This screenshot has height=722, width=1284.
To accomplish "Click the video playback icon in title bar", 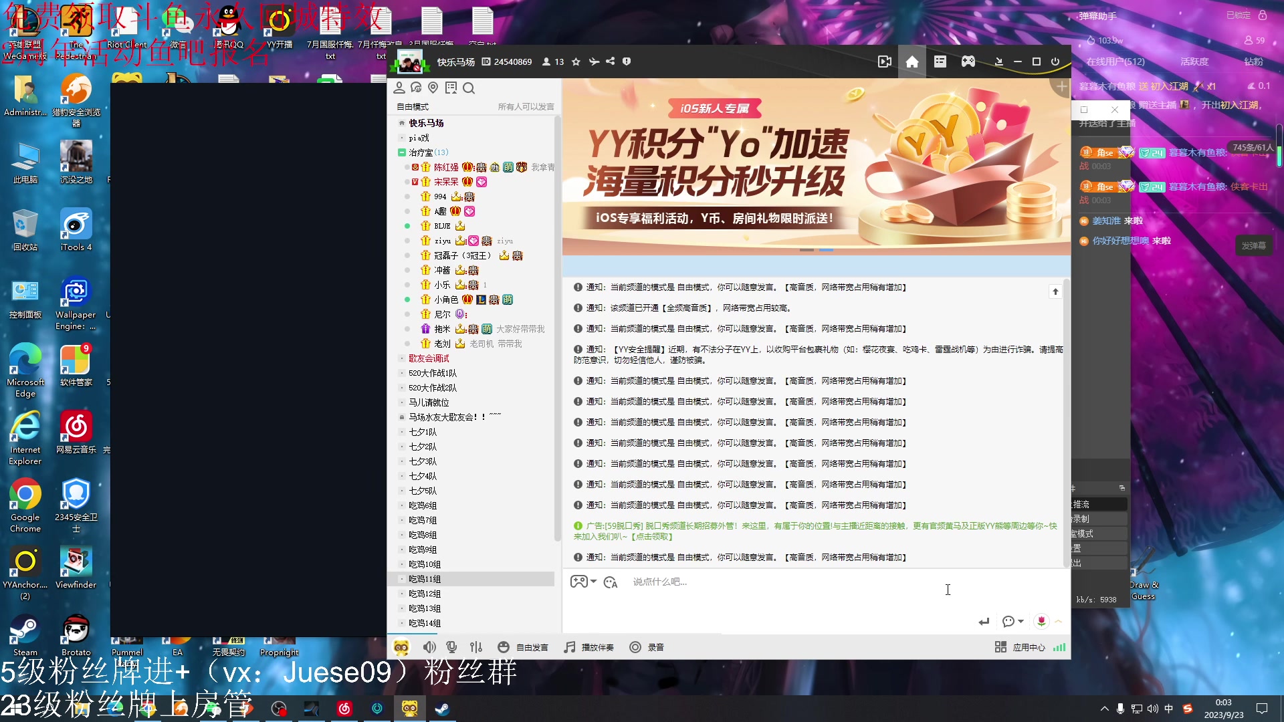I will coord(884,62).
